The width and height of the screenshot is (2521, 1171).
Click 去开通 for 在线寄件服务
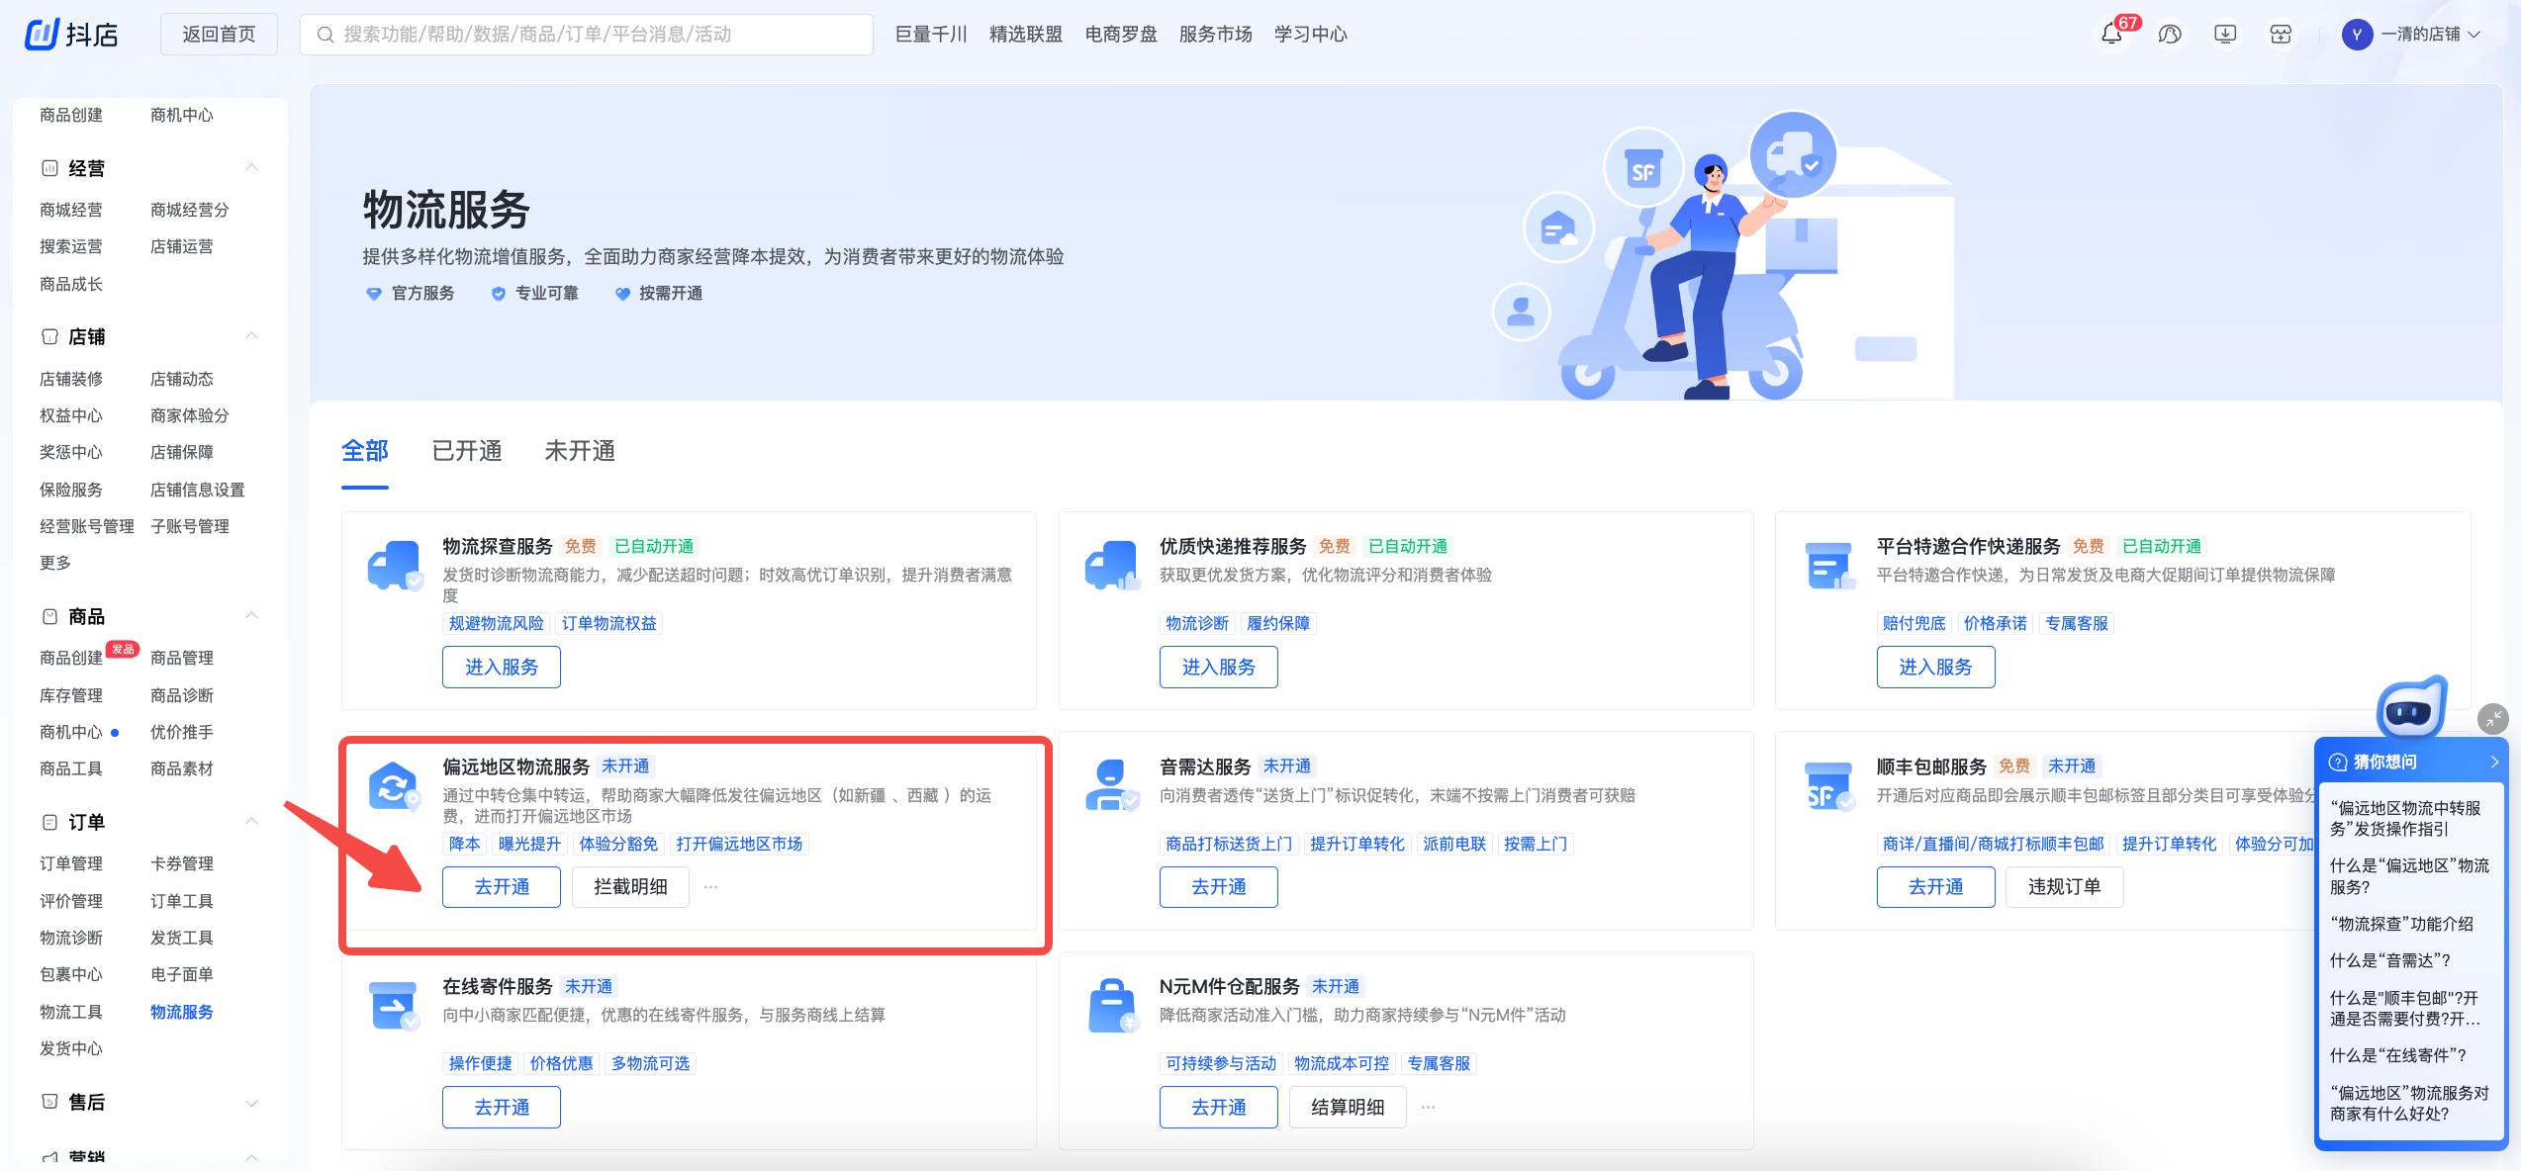point(502,1107)
